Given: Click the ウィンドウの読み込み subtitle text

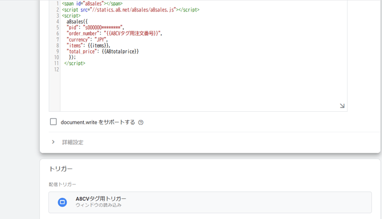Looking at the screenshot, I should click(x=99, y=205).
